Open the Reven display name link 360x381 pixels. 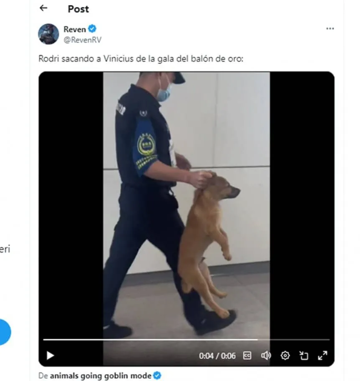point(75,30)
